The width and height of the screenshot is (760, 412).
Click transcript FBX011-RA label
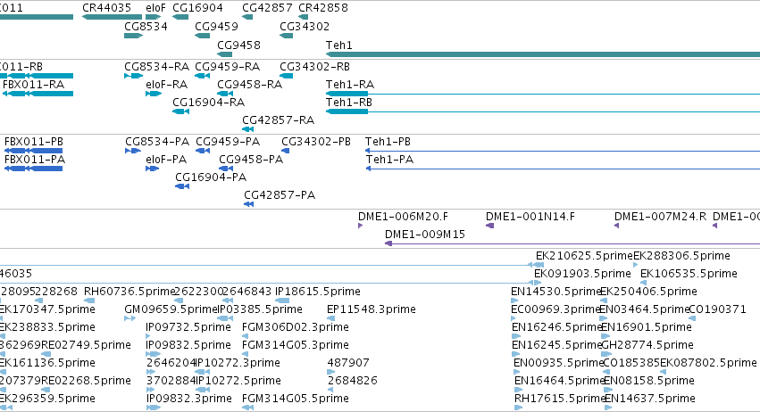[x=33, y=84]
